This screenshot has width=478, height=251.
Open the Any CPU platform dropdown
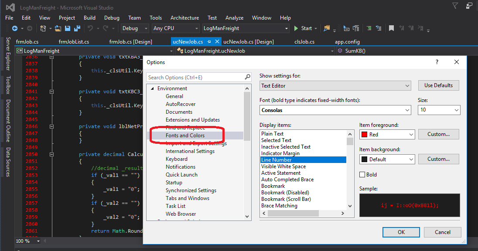(x=175, y=28)
